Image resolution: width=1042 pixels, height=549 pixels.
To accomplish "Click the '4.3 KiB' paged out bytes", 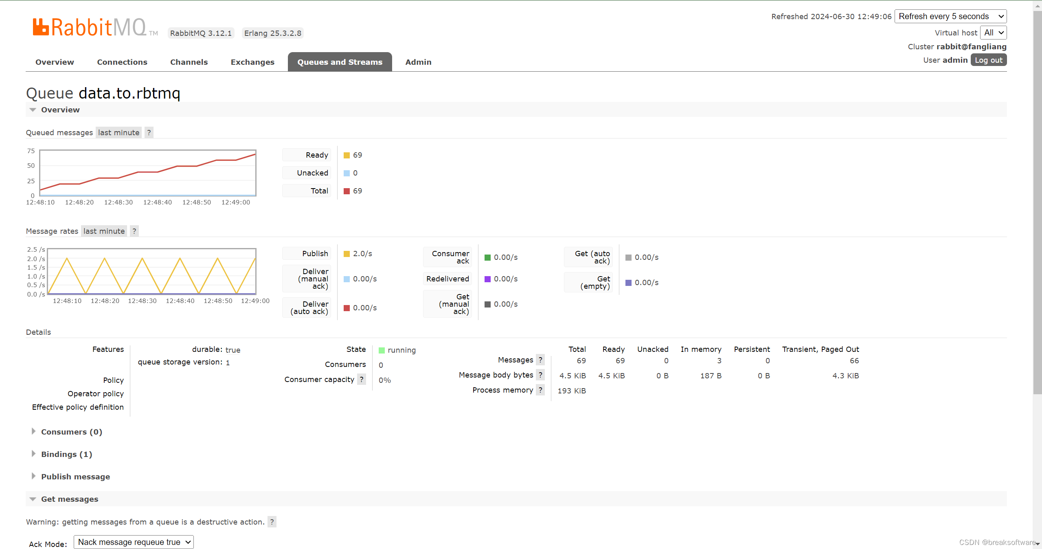I will pyautogui.click(x=846, y=376).
